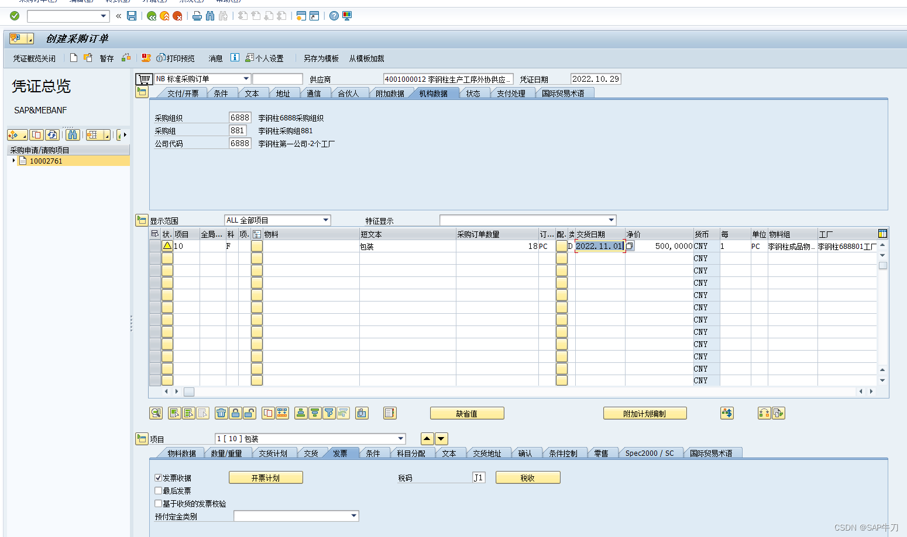Click the orange Exit icon
The width and height of the screenshot is (907, 537).
164,16
